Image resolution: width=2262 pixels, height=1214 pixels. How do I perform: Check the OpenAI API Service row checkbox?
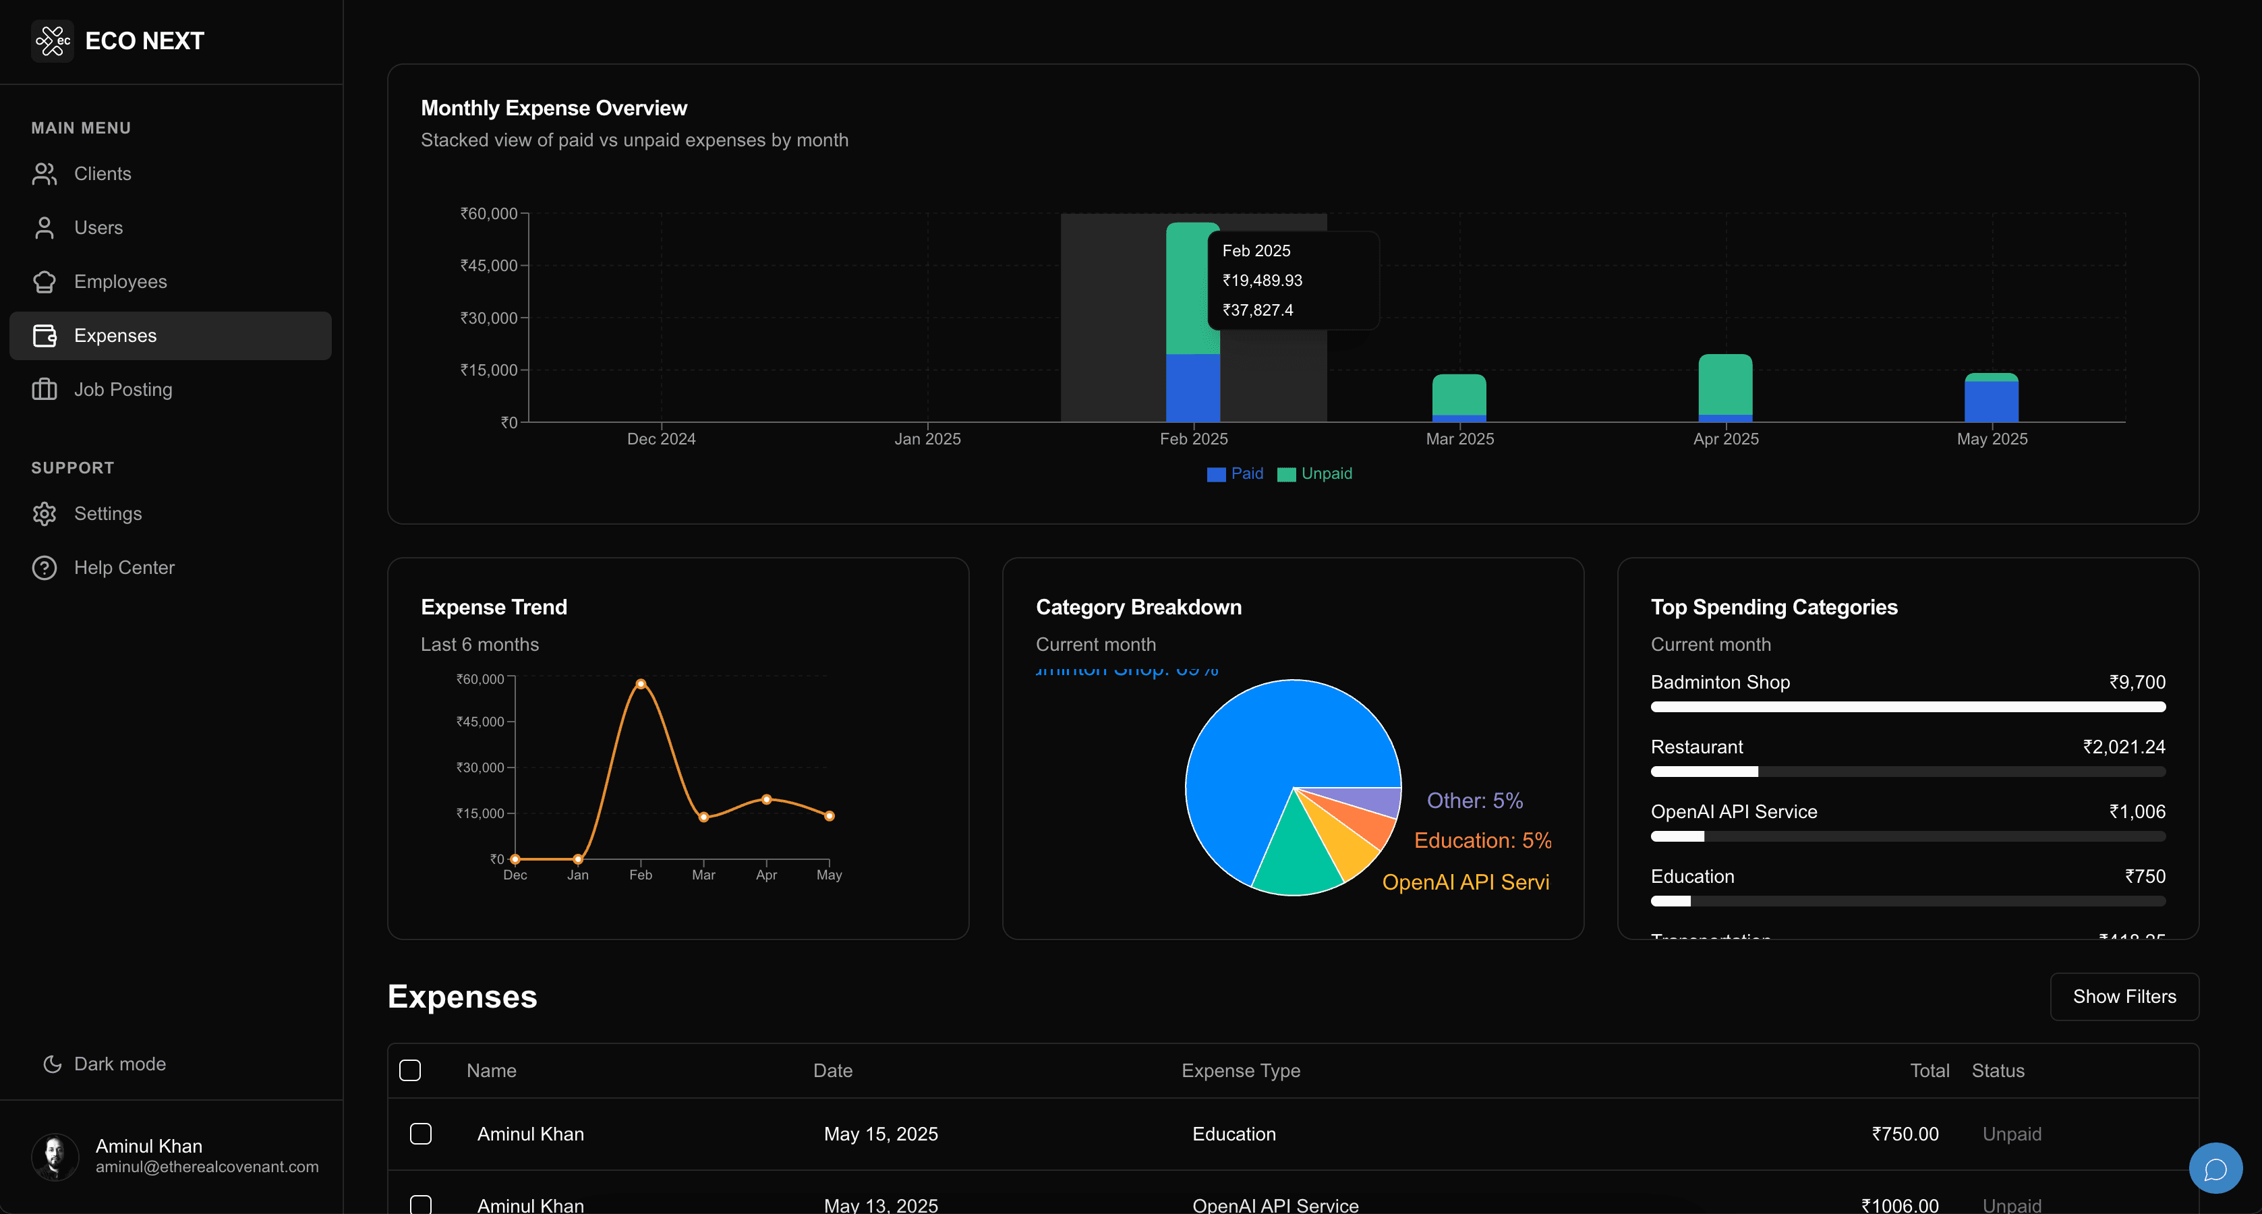pyautogui.click(x=421, y=1203)
